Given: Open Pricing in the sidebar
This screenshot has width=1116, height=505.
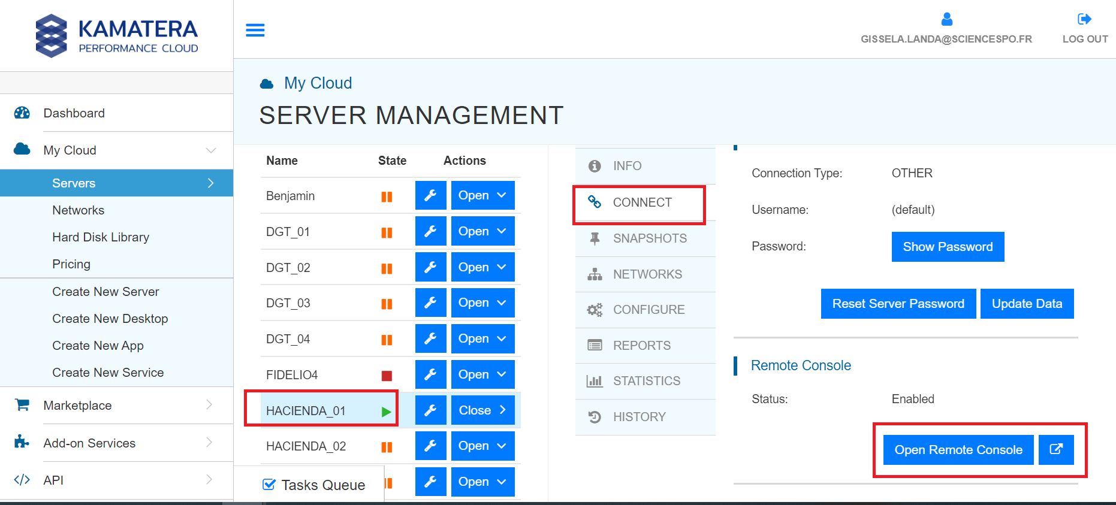Looking at the screenshot, I should click(x=71, y=264).
